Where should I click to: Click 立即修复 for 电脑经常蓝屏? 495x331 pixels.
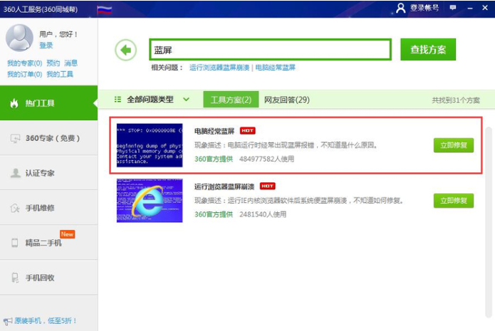tap(453, 145)
